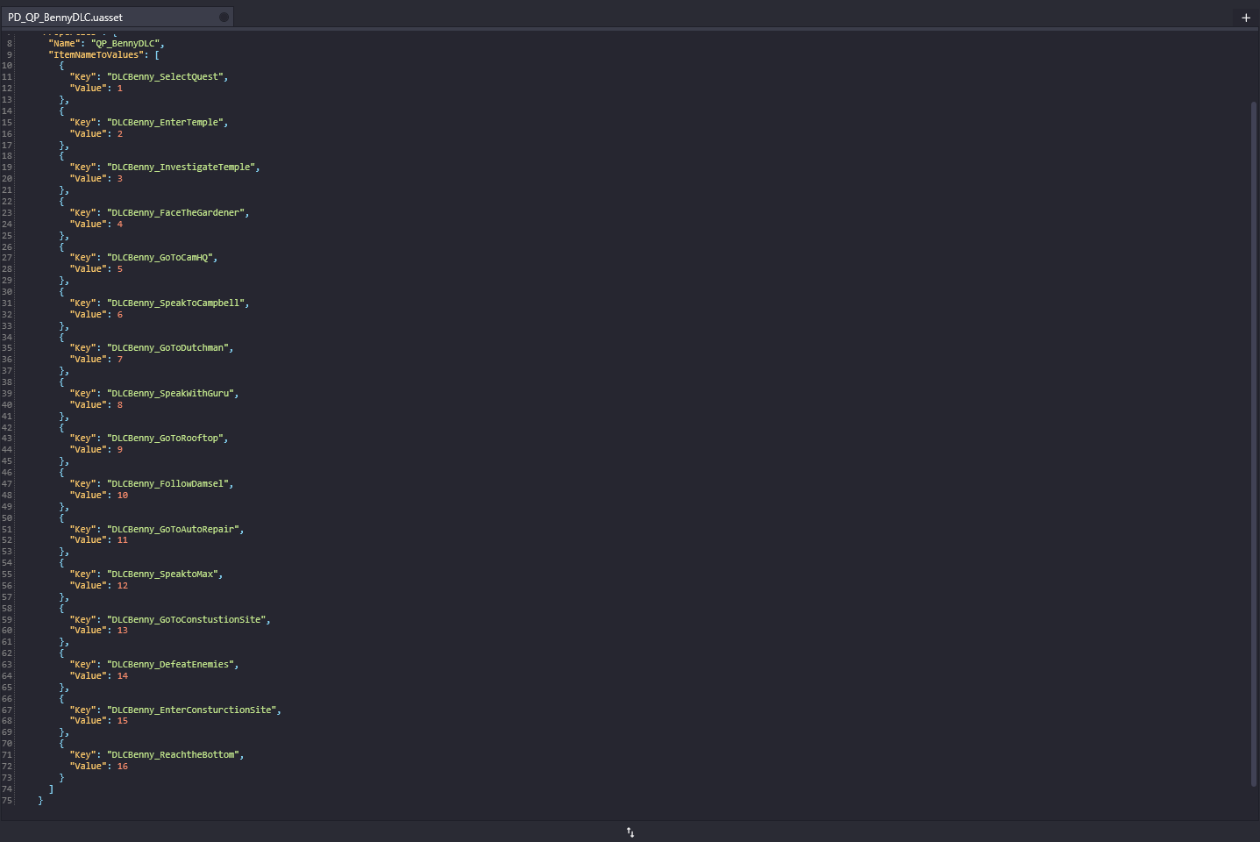Click value 12 under DLCBenny_SpeaktoMax
The image size is (1260, 842).
coord(123,586)
